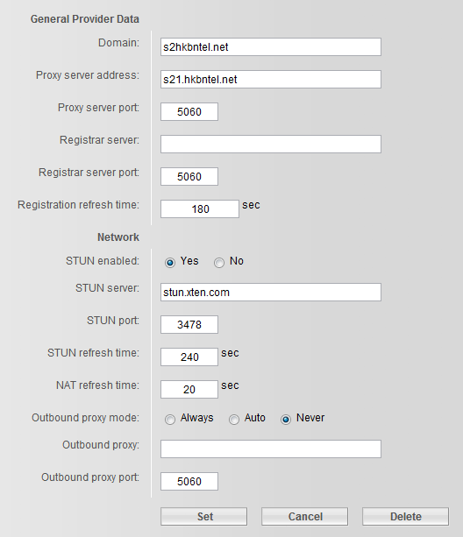463x537 pixels.
Task: Focus the Proxy server address field
Action: coord(271,80)
